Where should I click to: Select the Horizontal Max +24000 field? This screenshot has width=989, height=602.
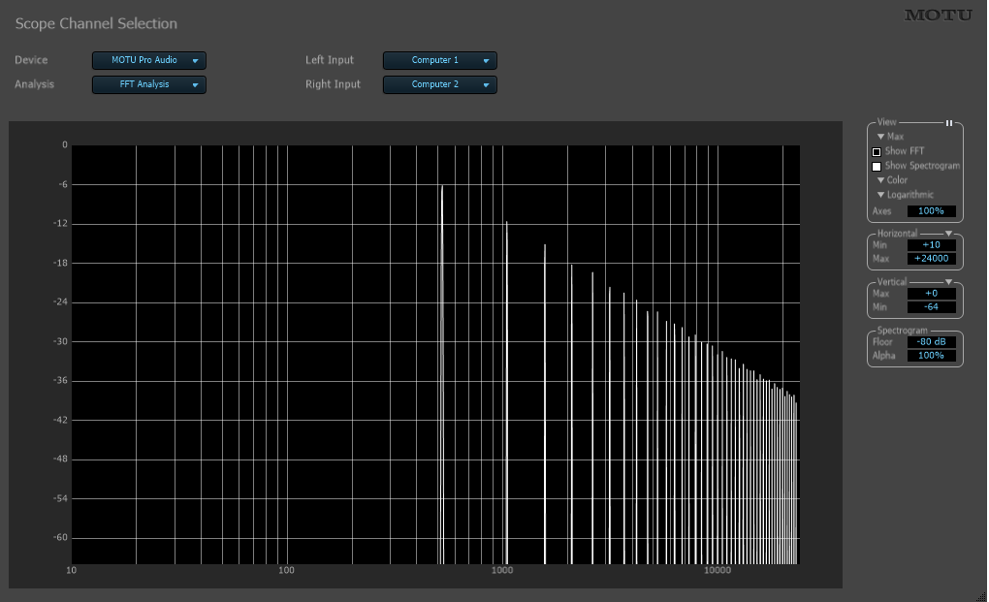tap(931, 259)
